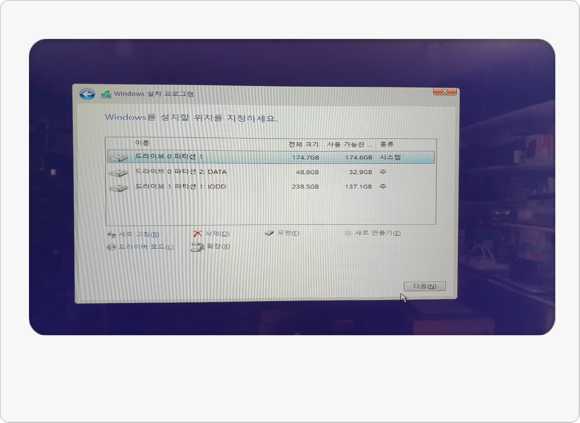Click the 이름 column header

[142, 143]
